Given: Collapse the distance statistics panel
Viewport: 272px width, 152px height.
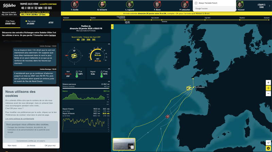Looking at the screenshot, I should [x=109, y=82].
